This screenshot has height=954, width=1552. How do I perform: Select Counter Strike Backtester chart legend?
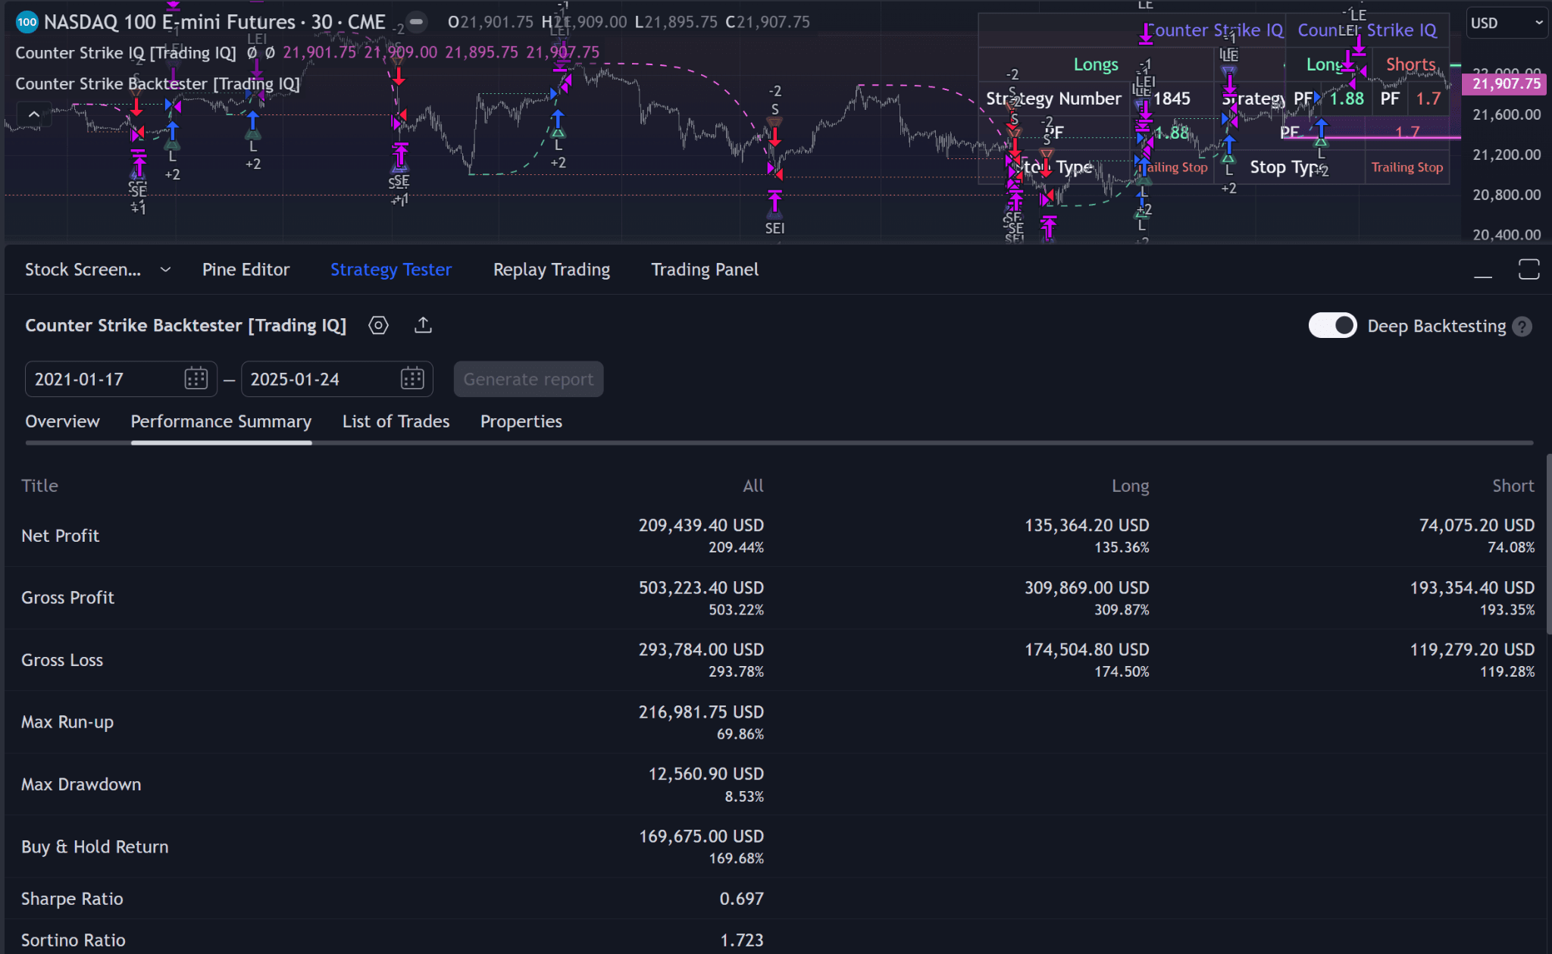(x=158, y=83)
